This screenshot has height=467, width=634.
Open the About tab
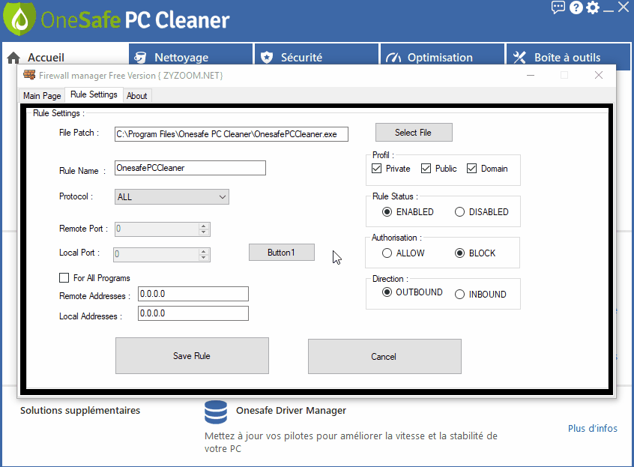[x=136, y=96]
